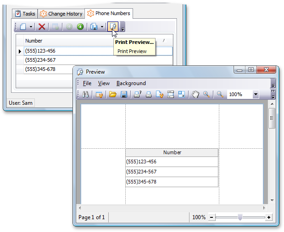Click the Page Setup icon
The height and width of the screenshot is (232, 284).
(160, 94)
